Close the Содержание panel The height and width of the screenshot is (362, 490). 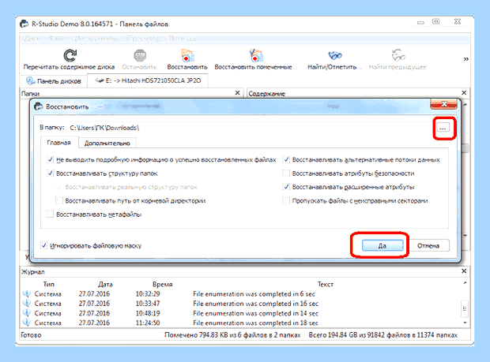click(464, 93)
